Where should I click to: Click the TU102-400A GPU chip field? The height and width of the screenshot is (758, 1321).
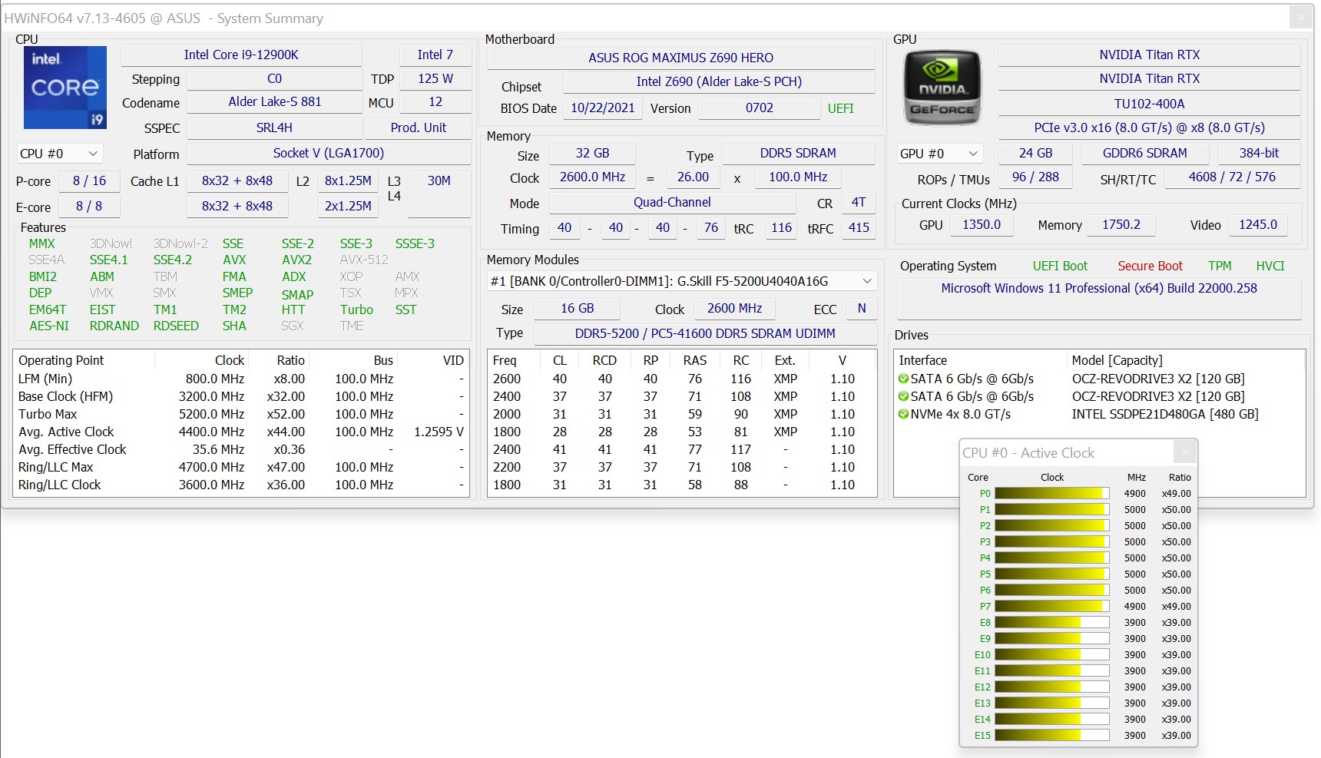(x=1150, y=104)
